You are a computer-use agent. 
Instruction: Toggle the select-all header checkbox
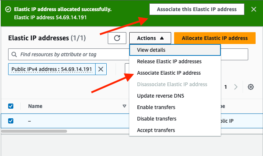click(11, 106)
